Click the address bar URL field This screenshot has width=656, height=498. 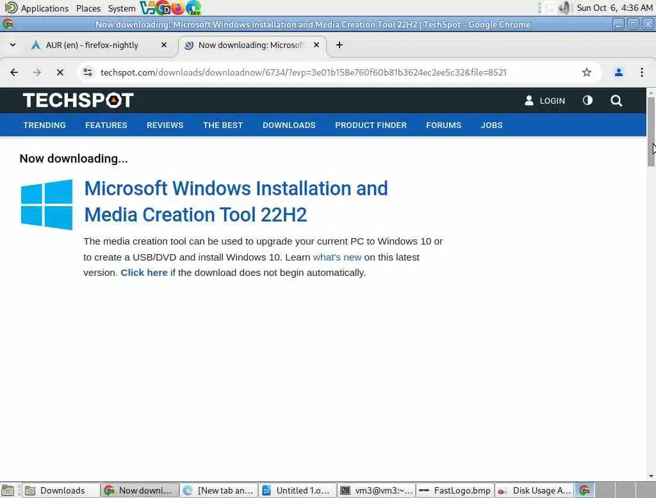click(303, 72)
